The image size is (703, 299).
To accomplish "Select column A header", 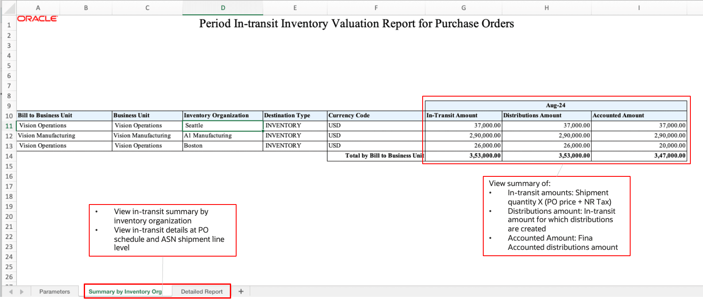I will point(38,8).
